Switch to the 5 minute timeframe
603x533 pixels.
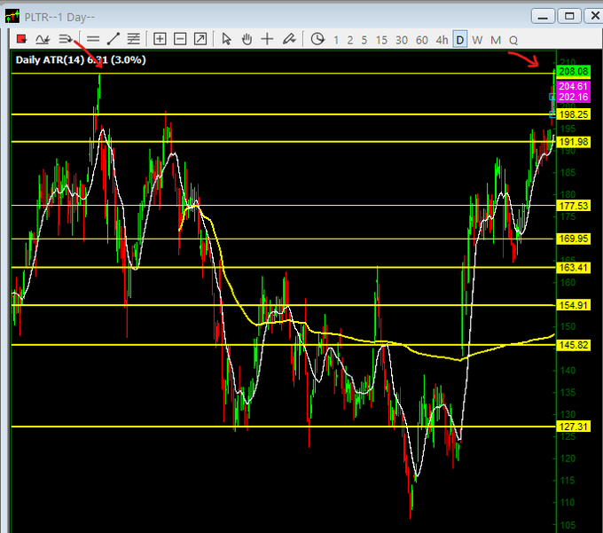364,40
